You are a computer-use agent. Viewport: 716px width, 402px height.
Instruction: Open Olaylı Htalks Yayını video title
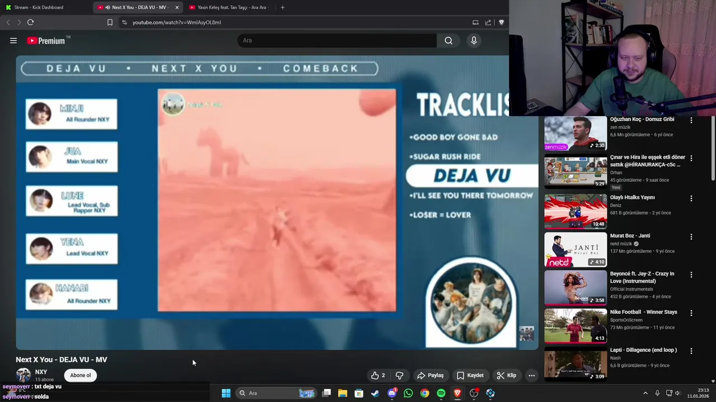632,197
